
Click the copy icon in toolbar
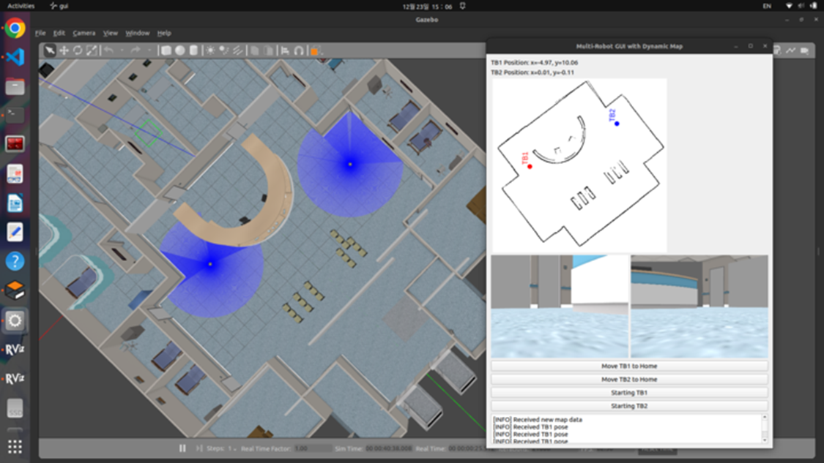255,51
